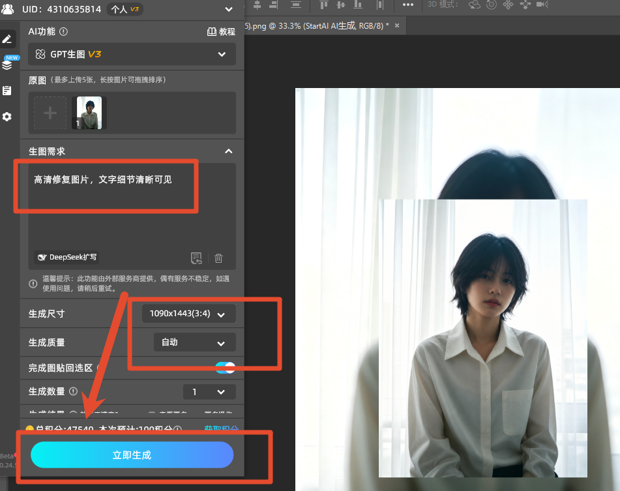Open the pencil edit tab in the sidebar
The width and height of the screenshot is (620, 491).
[x=7, y=38]
